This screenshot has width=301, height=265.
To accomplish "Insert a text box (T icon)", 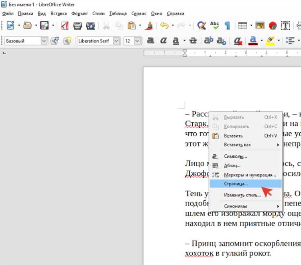I will point(285,26).
